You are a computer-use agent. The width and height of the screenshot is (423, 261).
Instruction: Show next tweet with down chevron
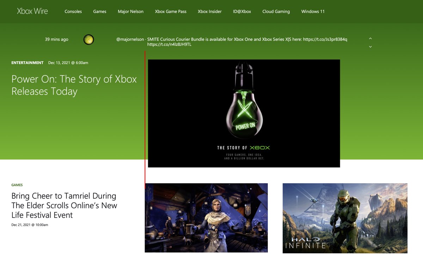pos(370,46)
